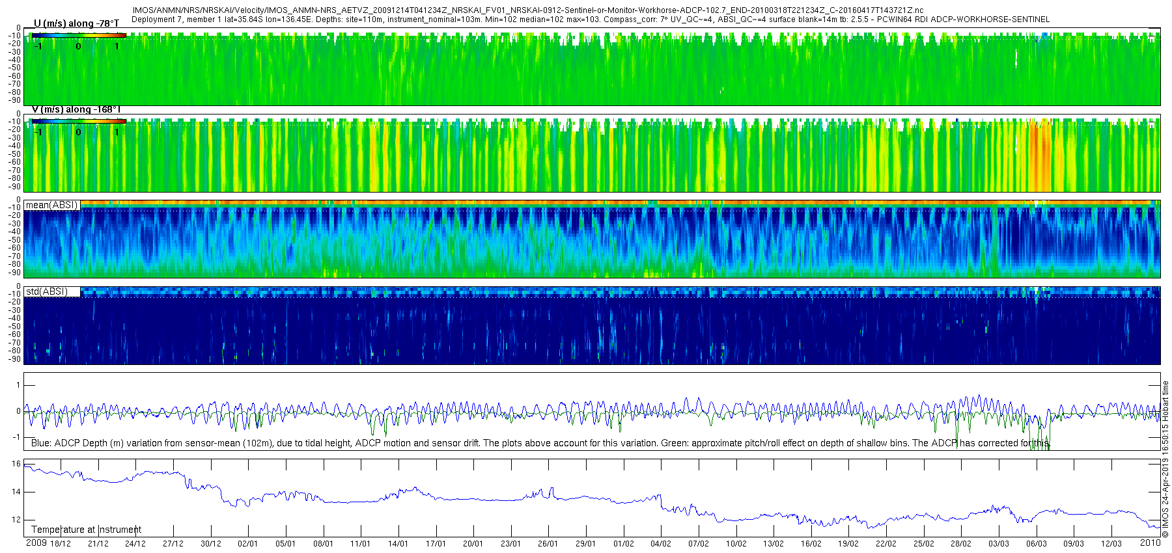Select the 'V (m/s) along -168°T' panel title

click(76, 109)
